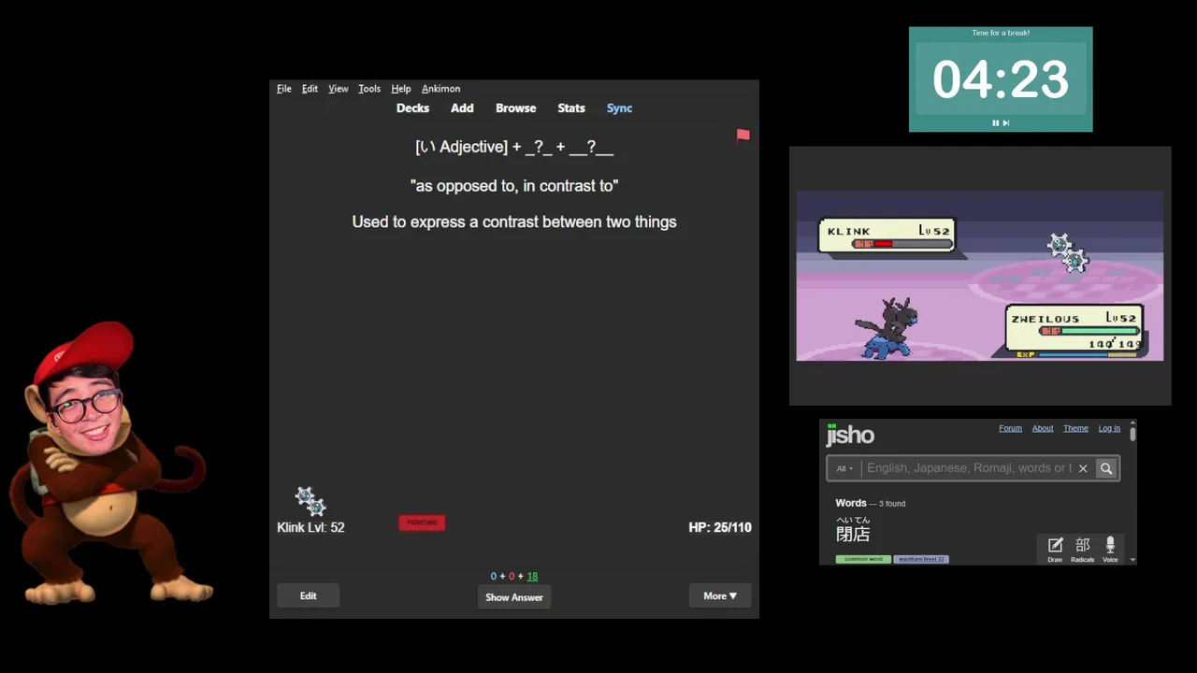Open the Jisho Forum link
Image resolution: width=1197 pixels, height=673 pixels.
(x=1010, y=428)
